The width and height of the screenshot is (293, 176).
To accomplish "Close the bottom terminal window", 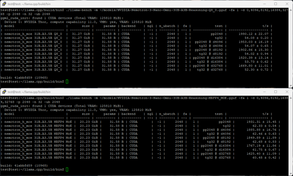I will [x=287, y=92].
